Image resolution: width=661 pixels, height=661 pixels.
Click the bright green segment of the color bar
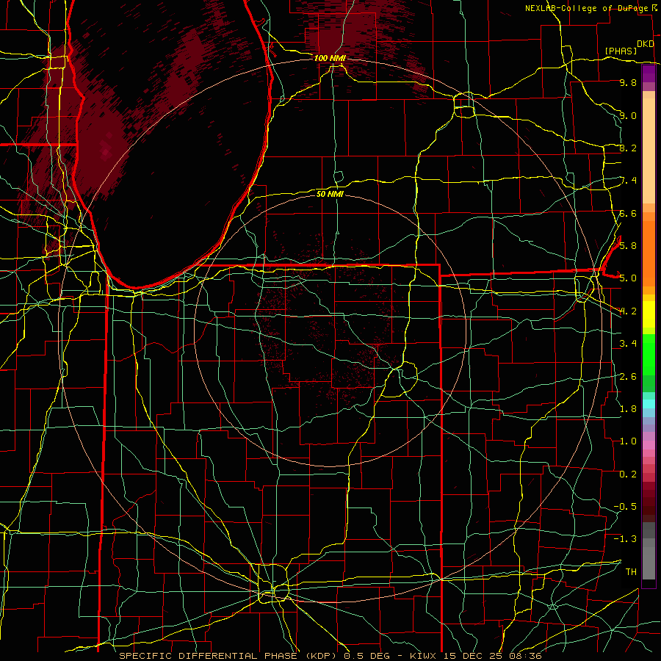(649, 355)
